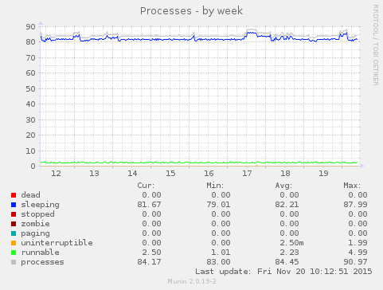
Task: Click y-axis label 10
Action: pos(30,151)
